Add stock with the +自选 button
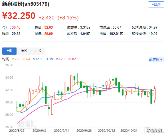Screen dimensions: 166x135 tap(156, 5)
